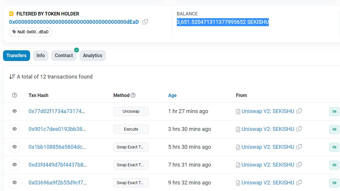Click the Txn Hash column header

click(38, 95)
